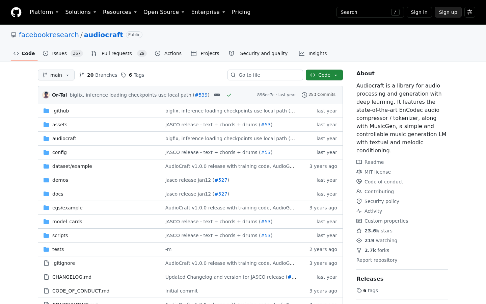
Task: Switch to the Insights tab
Action: click(313, 53)
